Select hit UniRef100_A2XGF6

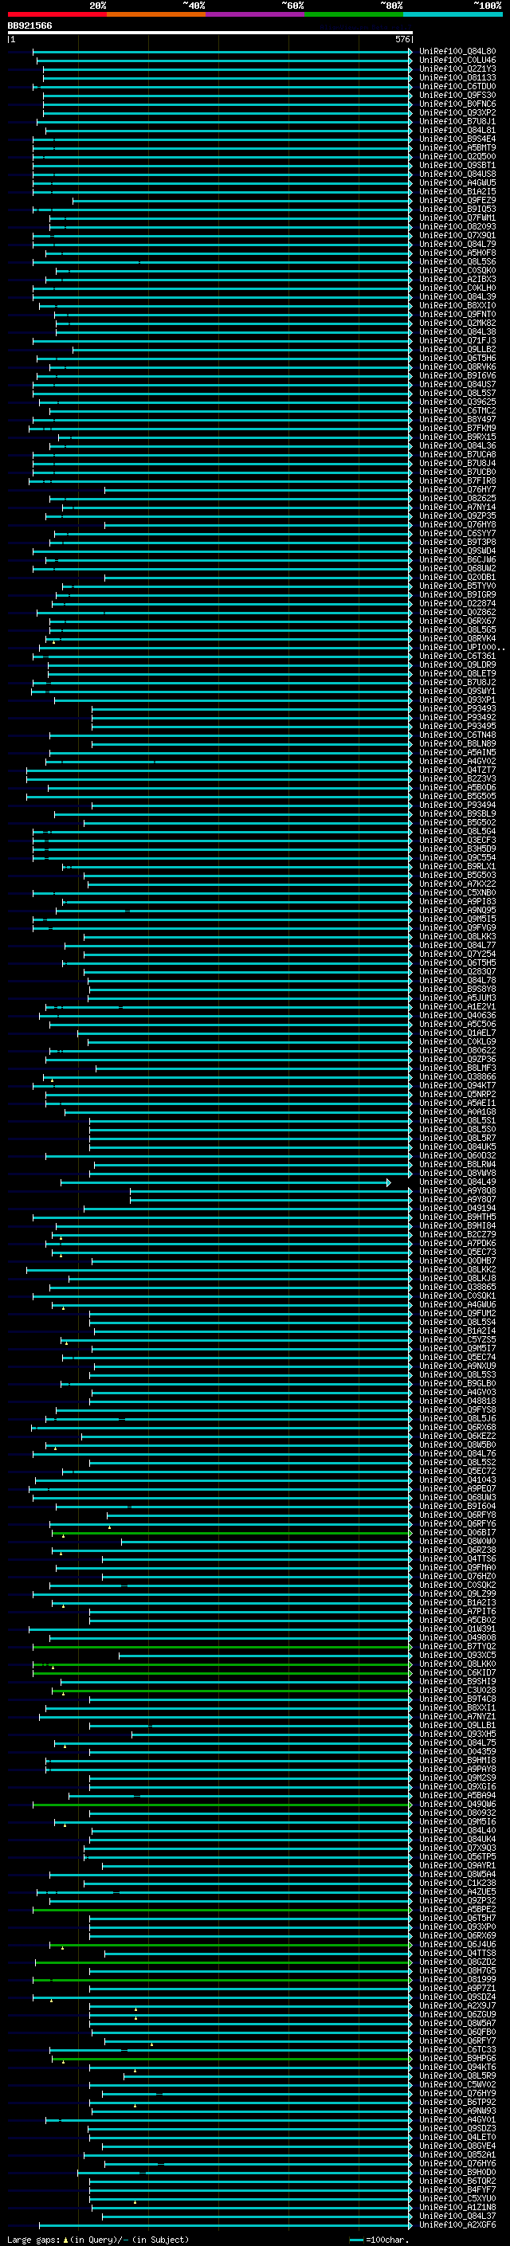[457, 2225]
